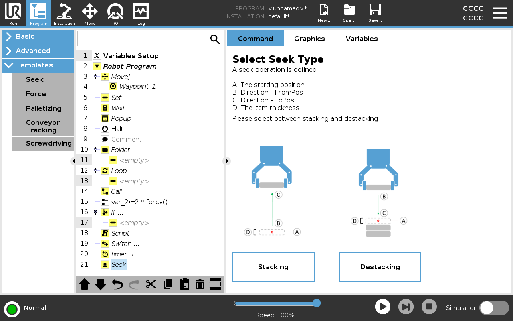Click the search magnifier icon
513x321 pixels.
click(215, 39)
